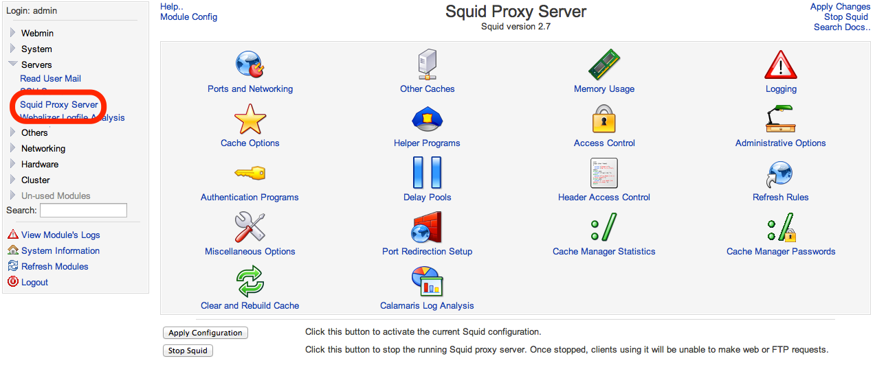Open the Calamaris Log Analysis text link
Image resolution: width=875 pixels, height=367 pixels.
(427, 305)
